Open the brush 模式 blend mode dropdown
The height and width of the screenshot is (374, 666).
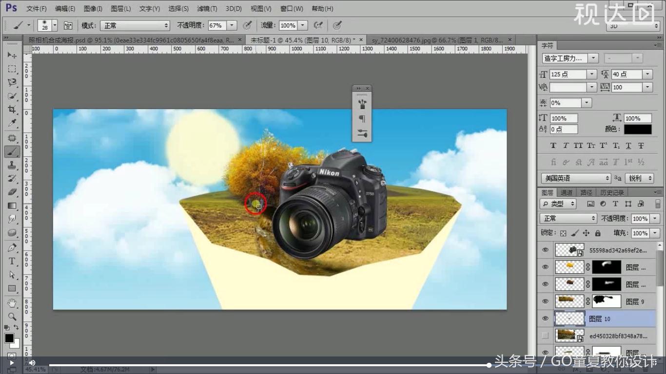tap(135, 25)
